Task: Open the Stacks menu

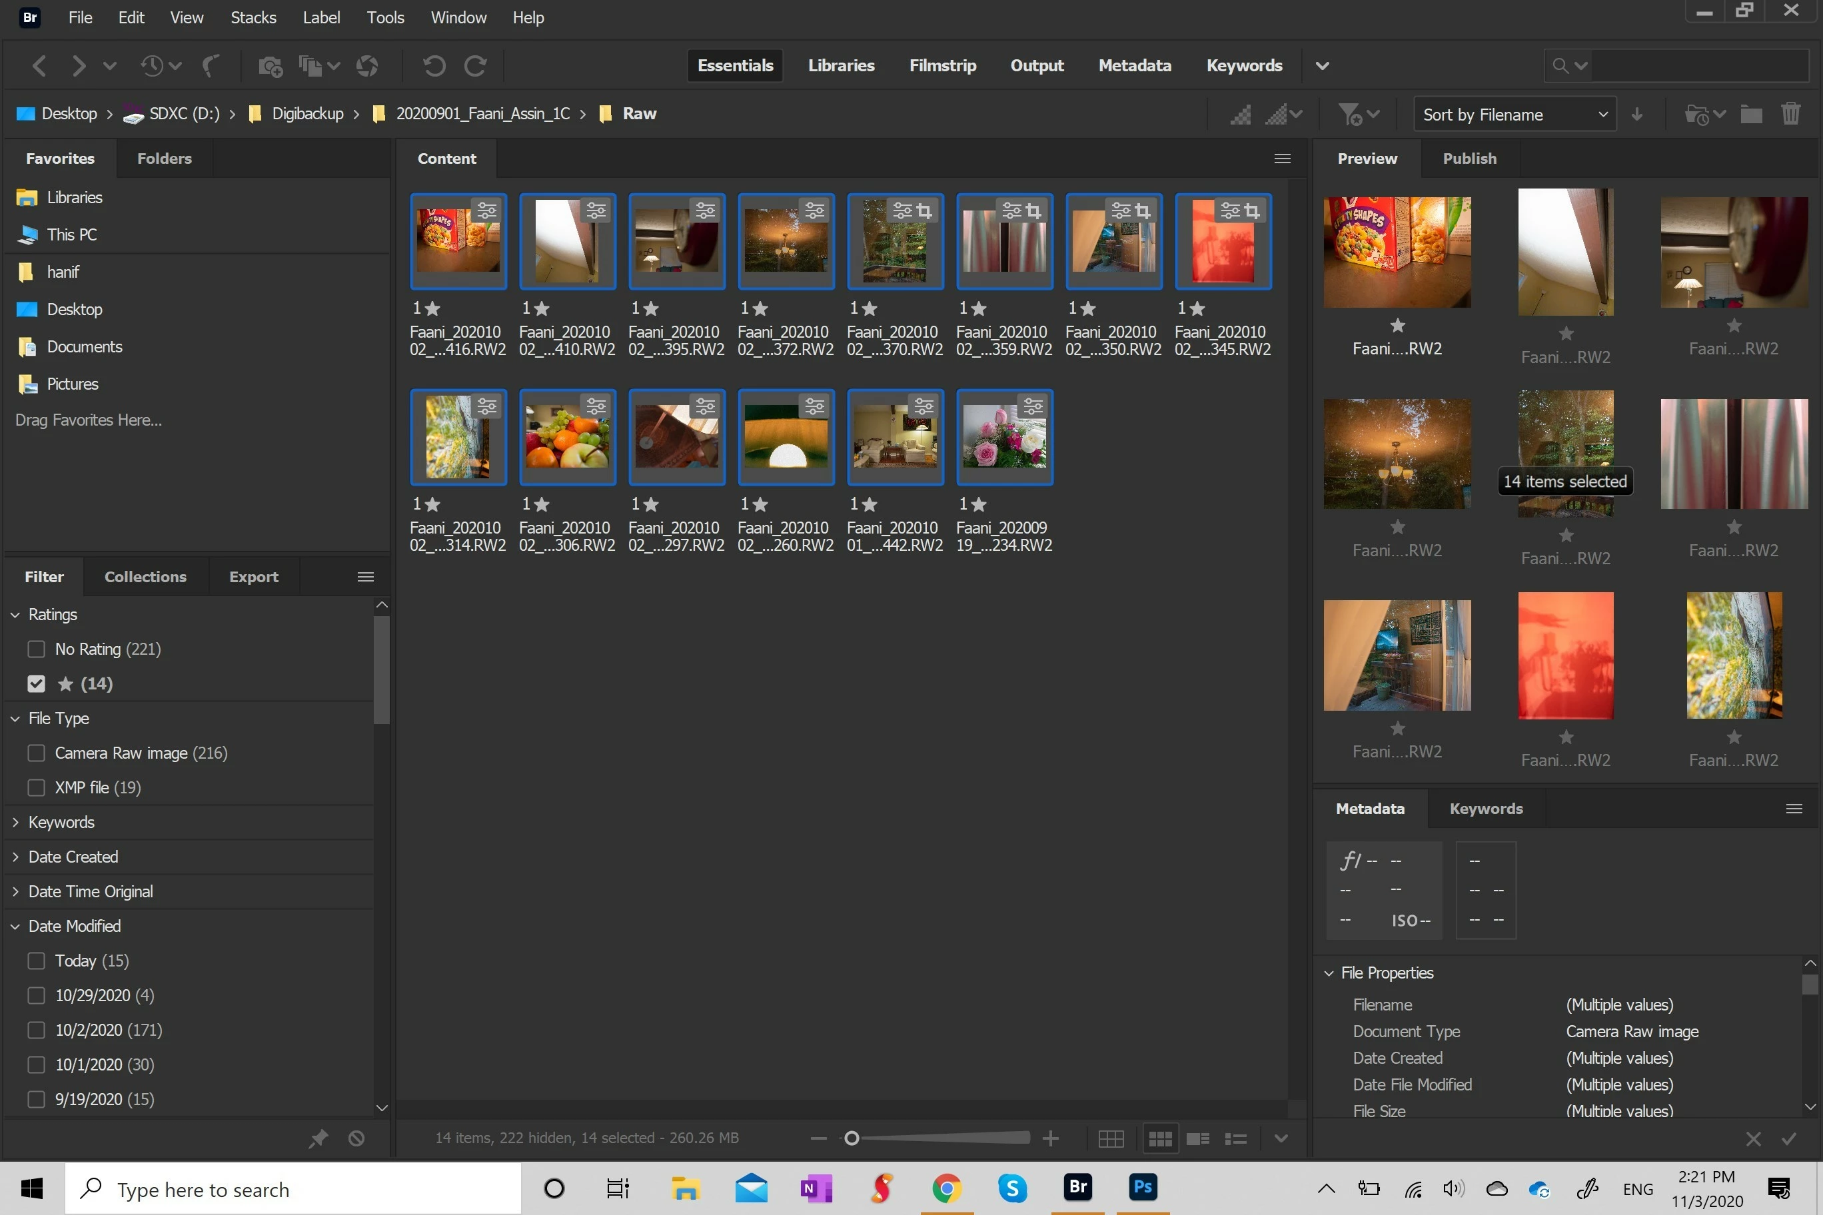Action: 253,17
